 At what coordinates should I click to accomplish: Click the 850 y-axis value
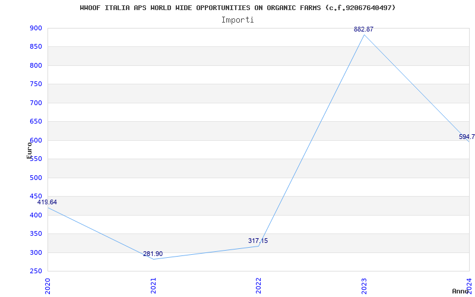pos(36,47)
